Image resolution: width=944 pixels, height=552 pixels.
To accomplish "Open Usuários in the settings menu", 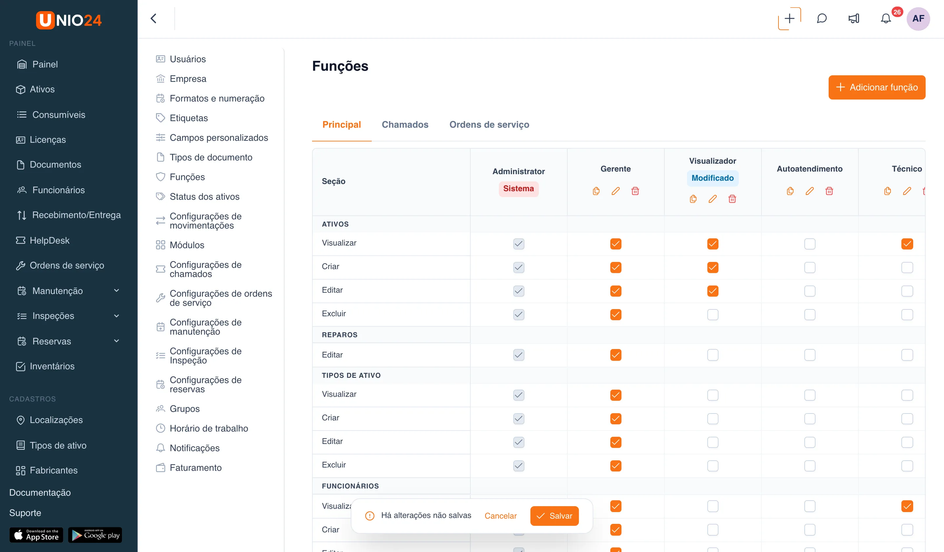I will pos(188,59).
